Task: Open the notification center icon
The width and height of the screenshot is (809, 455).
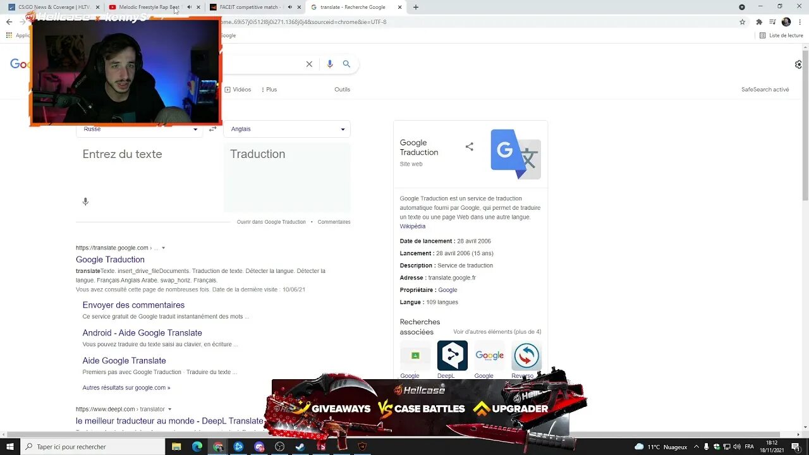Action: (x=796, y=447)
